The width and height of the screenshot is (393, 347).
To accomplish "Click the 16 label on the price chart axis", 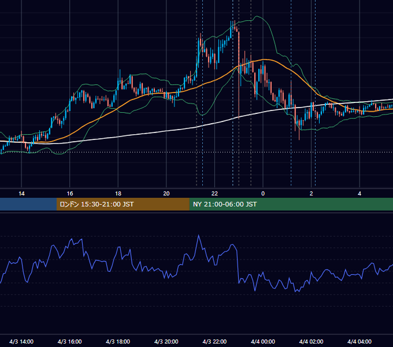I will click(70, 194).
